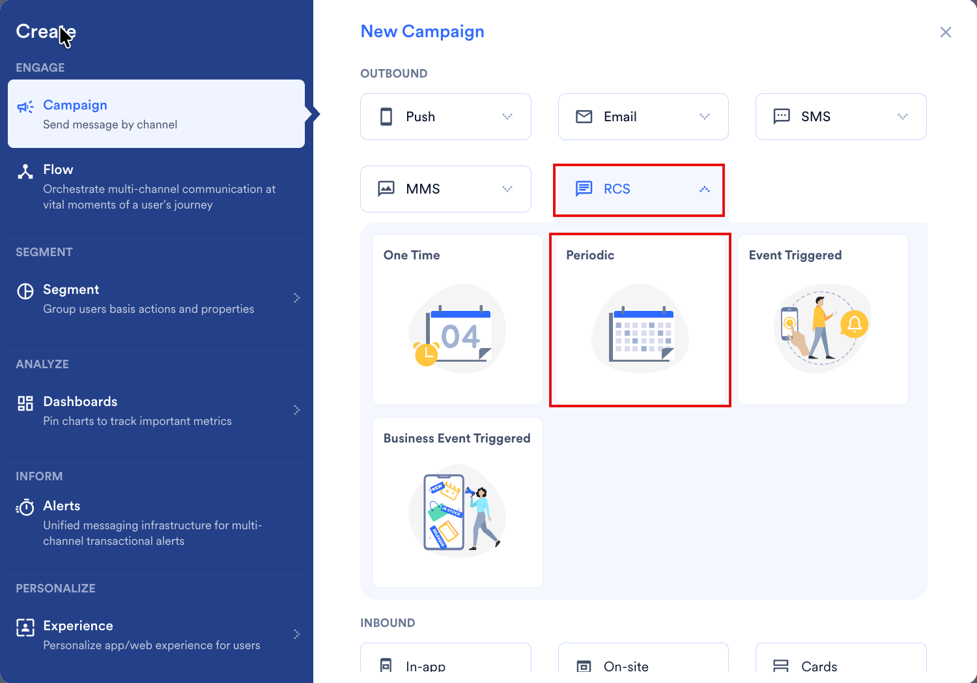This screenshot has width=977, height=683.
Task: Expand the Segment submenu chevron
Action: click(297, 298)
